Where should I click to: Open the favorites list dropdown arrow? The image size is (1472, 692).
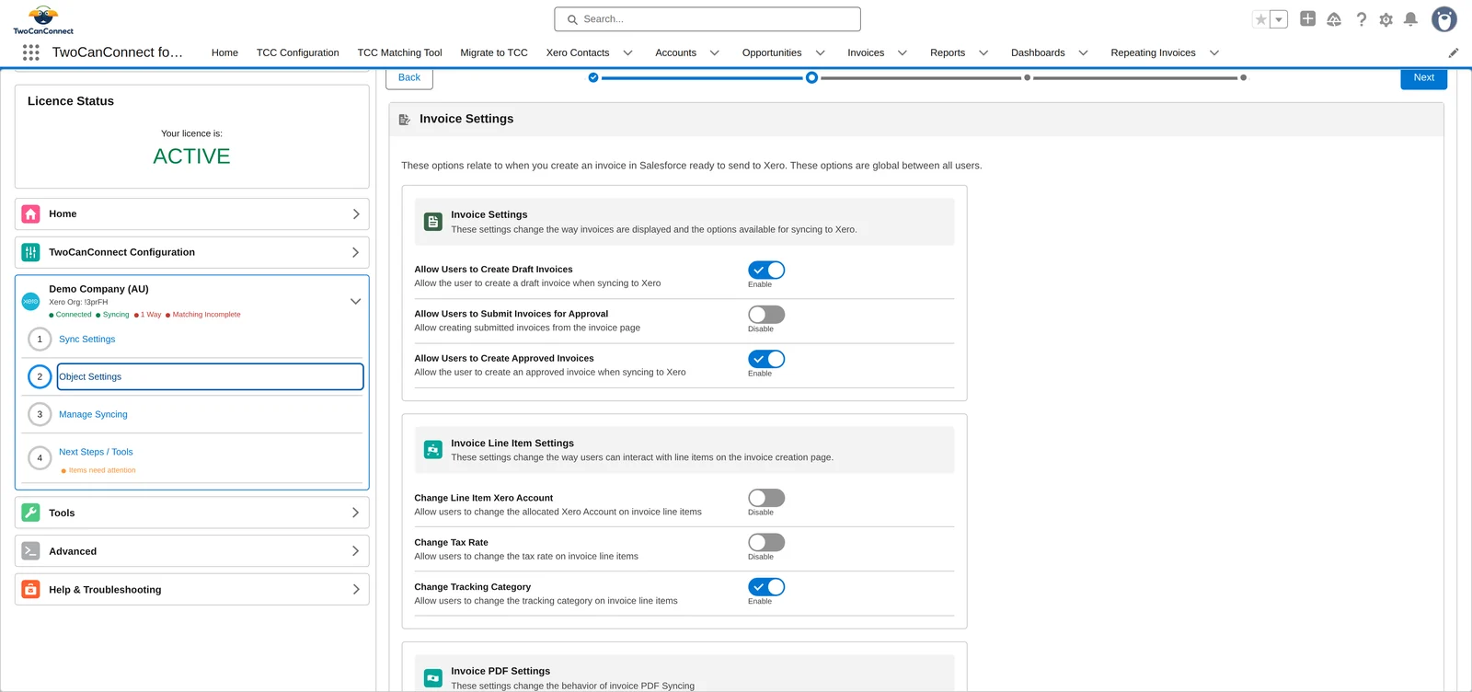pyautogui.click(x=1279, y=19)
